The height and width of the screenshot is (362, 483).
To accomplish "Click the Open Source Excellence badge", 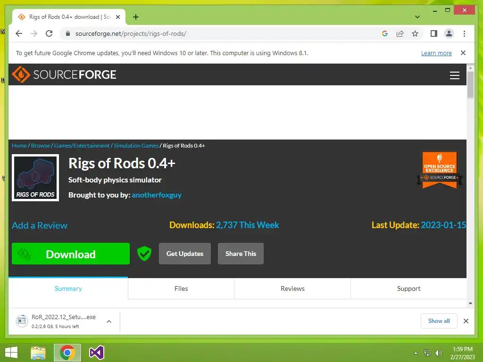I will click(439, 170).
